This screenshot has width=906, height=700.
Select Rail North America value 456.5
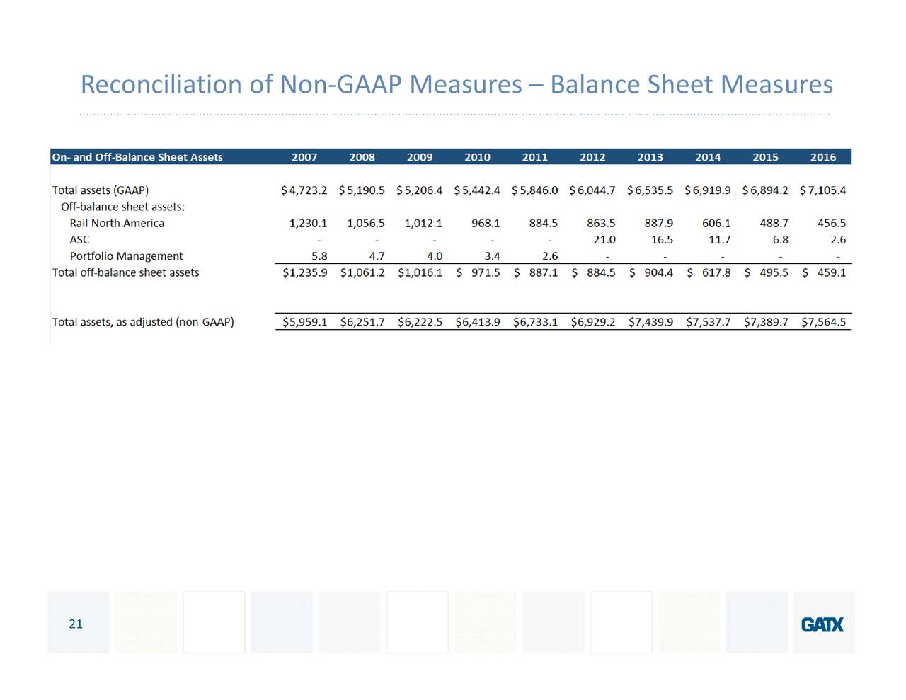pos(832,223)
